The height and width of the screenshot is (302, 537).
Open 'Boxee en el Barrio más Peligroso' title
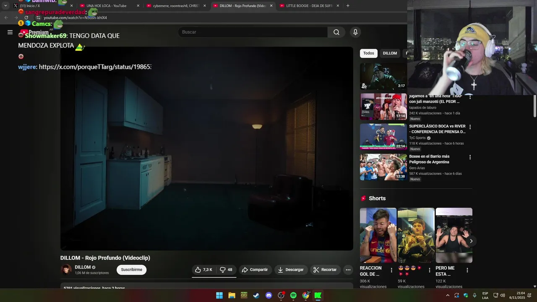point(429,159)
